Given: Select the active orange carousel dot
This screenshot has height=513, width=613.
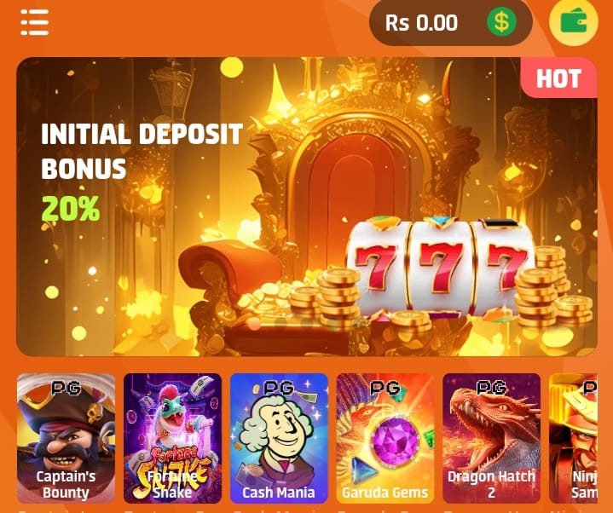Looking at the screenshot, I should point(255,323).
